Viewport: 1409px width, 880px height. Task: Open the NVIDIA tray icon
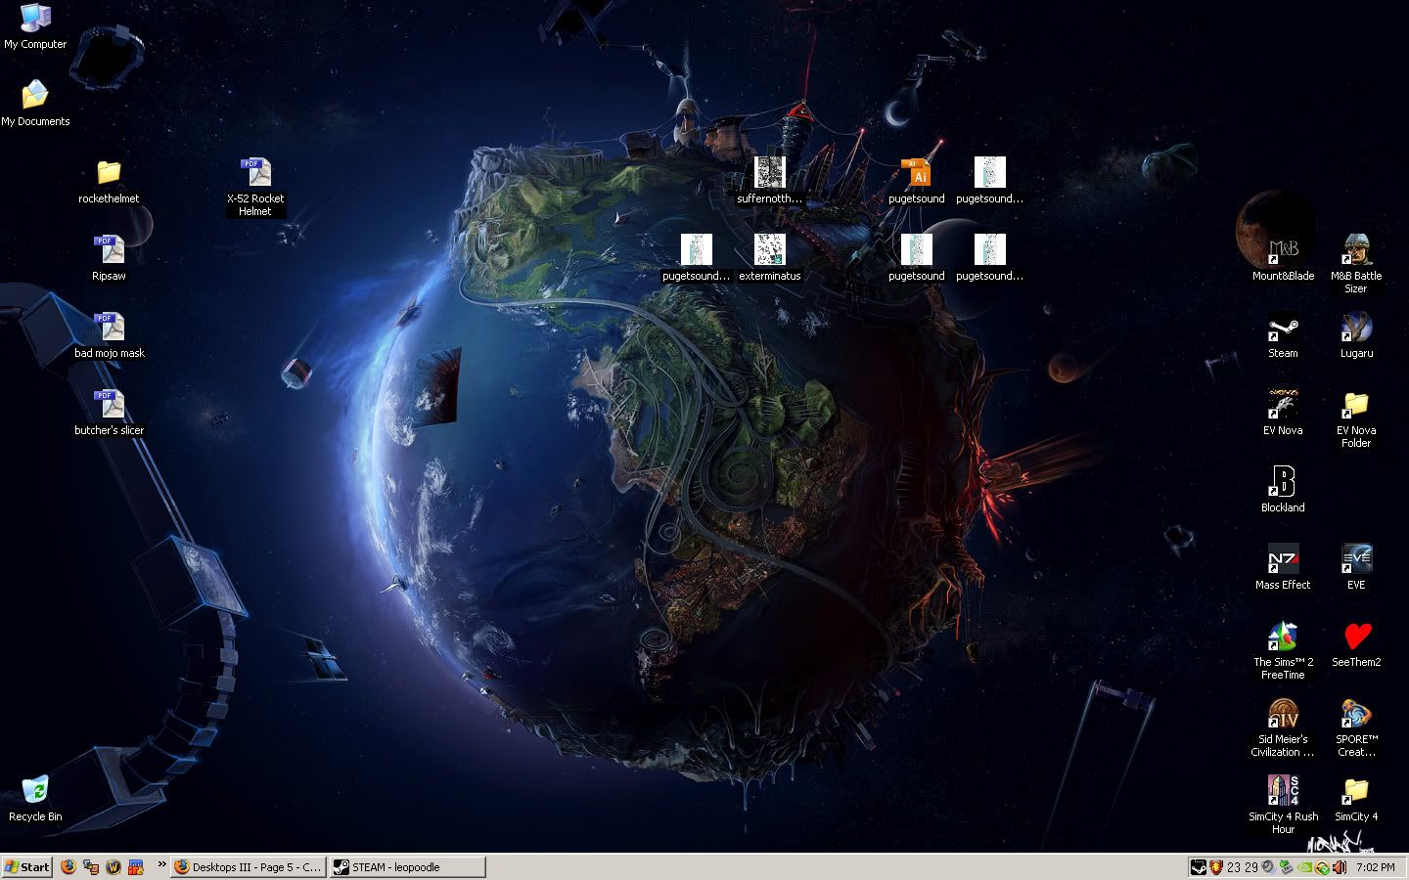click(1304, 867)
